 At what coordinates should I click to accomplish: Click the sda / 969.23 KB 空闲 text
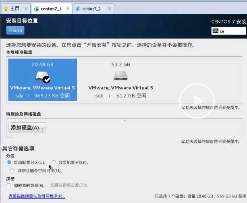(43, 95)
